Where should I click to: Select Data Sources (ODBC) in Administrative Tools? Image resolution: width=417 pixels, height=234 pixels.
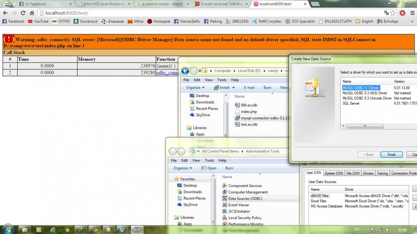pyautogui.click(x=242, y=198)
